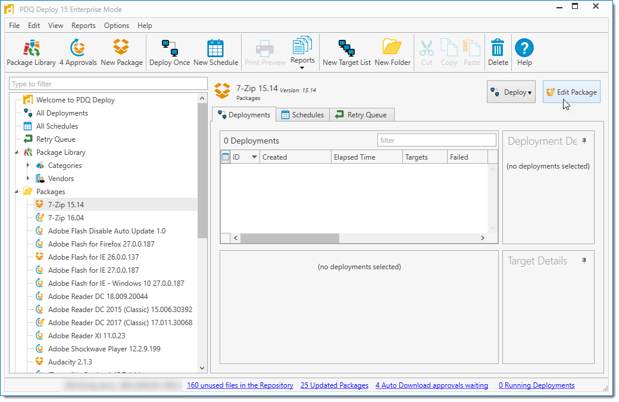Collapse the Package Library tree node

(17, 152)
